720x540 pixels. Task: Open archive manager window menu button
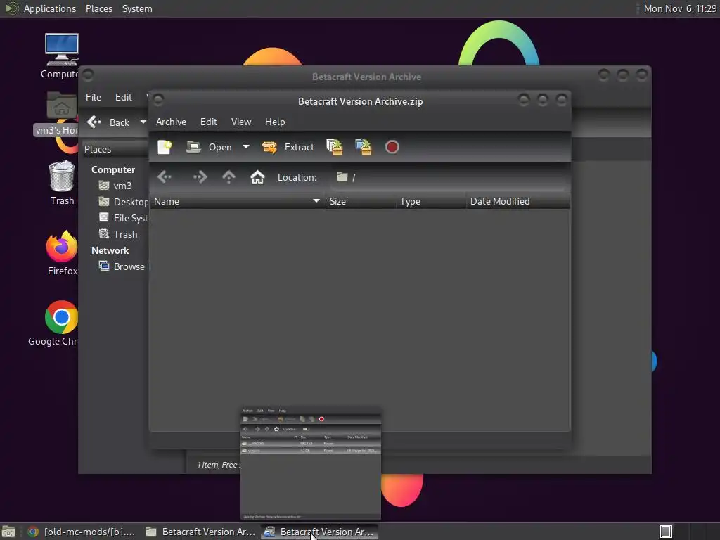point(158,100)
